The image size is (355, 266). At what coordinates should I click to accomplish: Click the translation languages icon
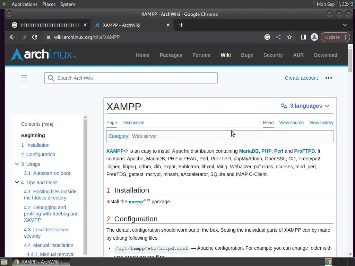coord(284,106)
